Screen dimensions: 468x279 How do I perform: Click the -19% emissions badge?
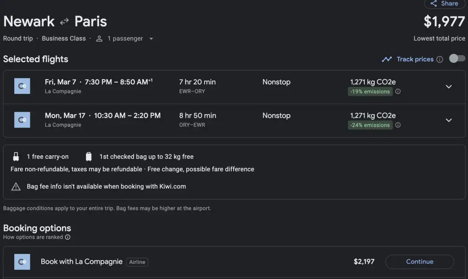pos(370,92)
